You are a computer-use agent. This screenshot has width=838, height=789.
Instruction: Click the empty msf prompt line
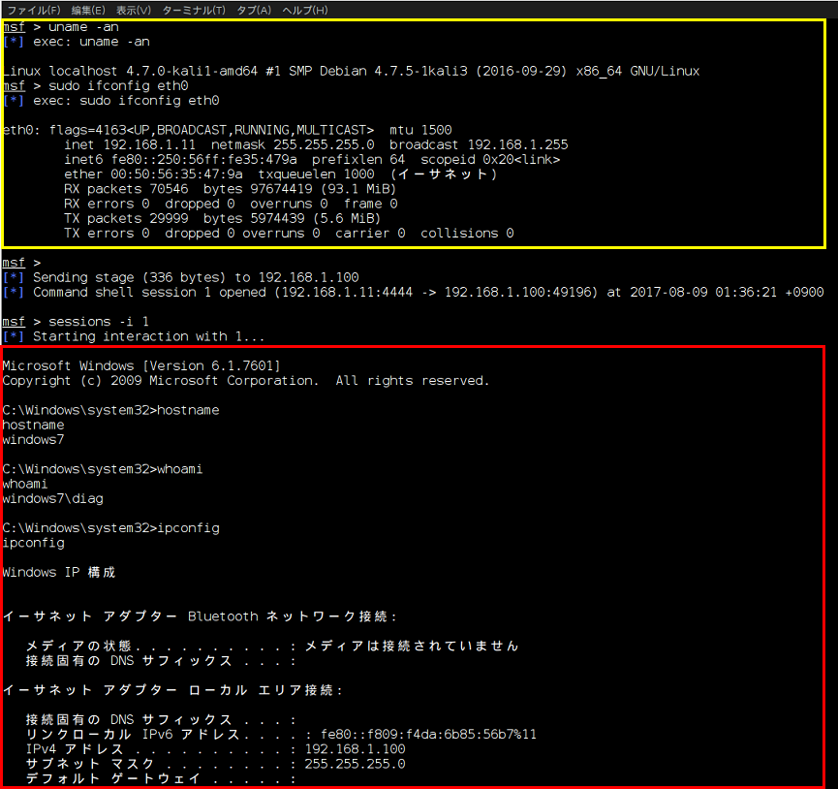click(x=21, y=263)
